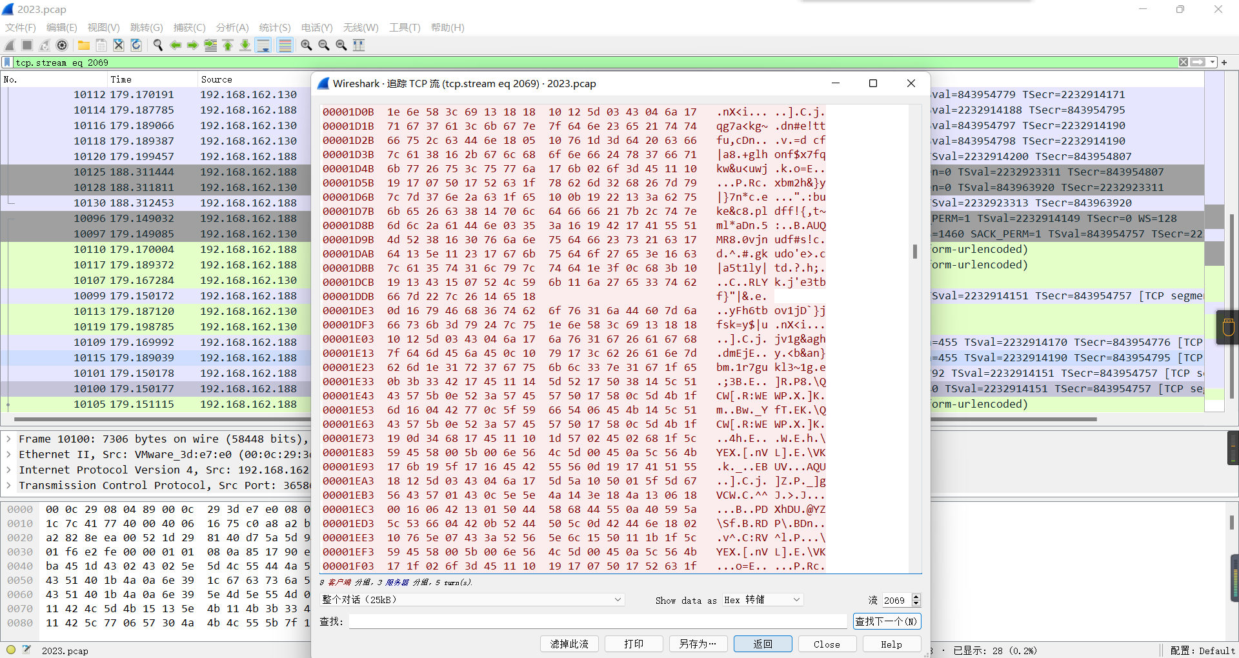
Task: Open the 统计(S) menu
Action: coord(275,28)
